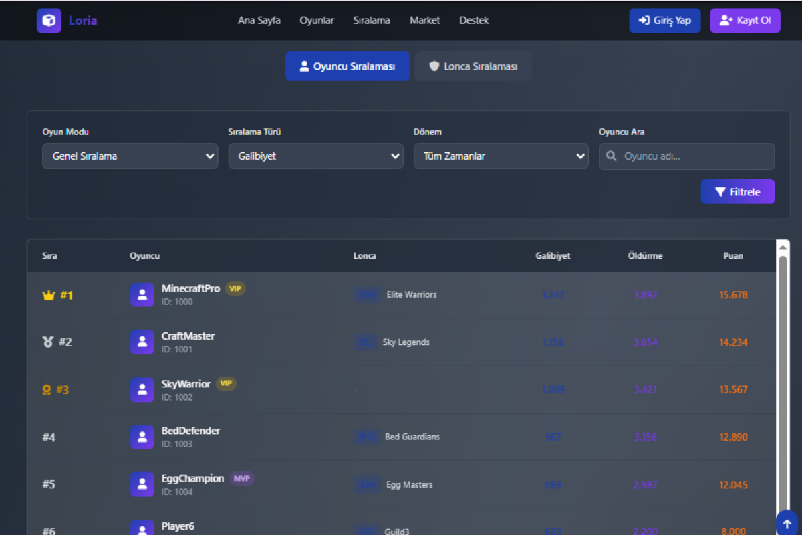Switch to the Lonca Sıralaması tab

click(x=473, y=67)
